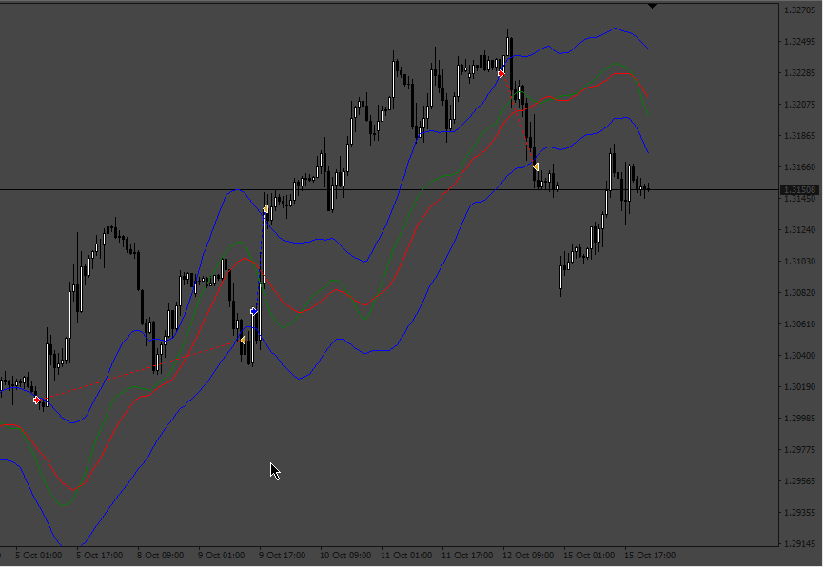Click the 1.31240 price label
This screenshot has height=567, width=824.
tap(799, 229)
